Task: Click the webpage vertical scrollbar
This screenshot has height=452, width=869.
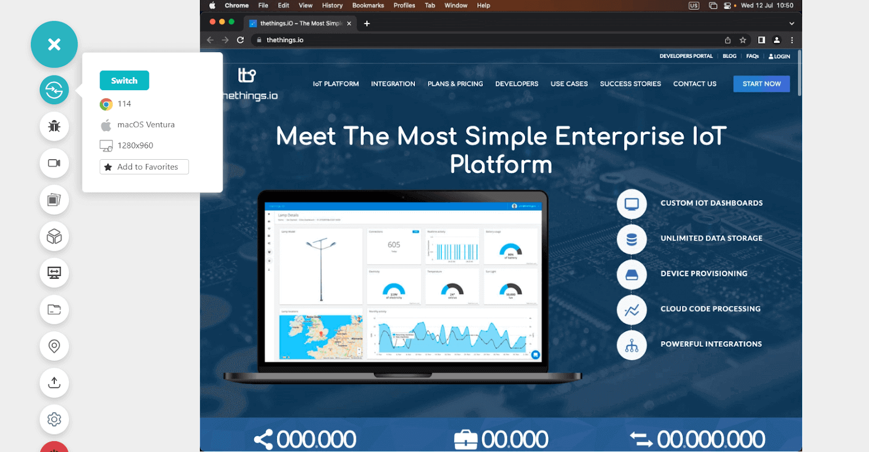Action: click(x=799, y=73)
